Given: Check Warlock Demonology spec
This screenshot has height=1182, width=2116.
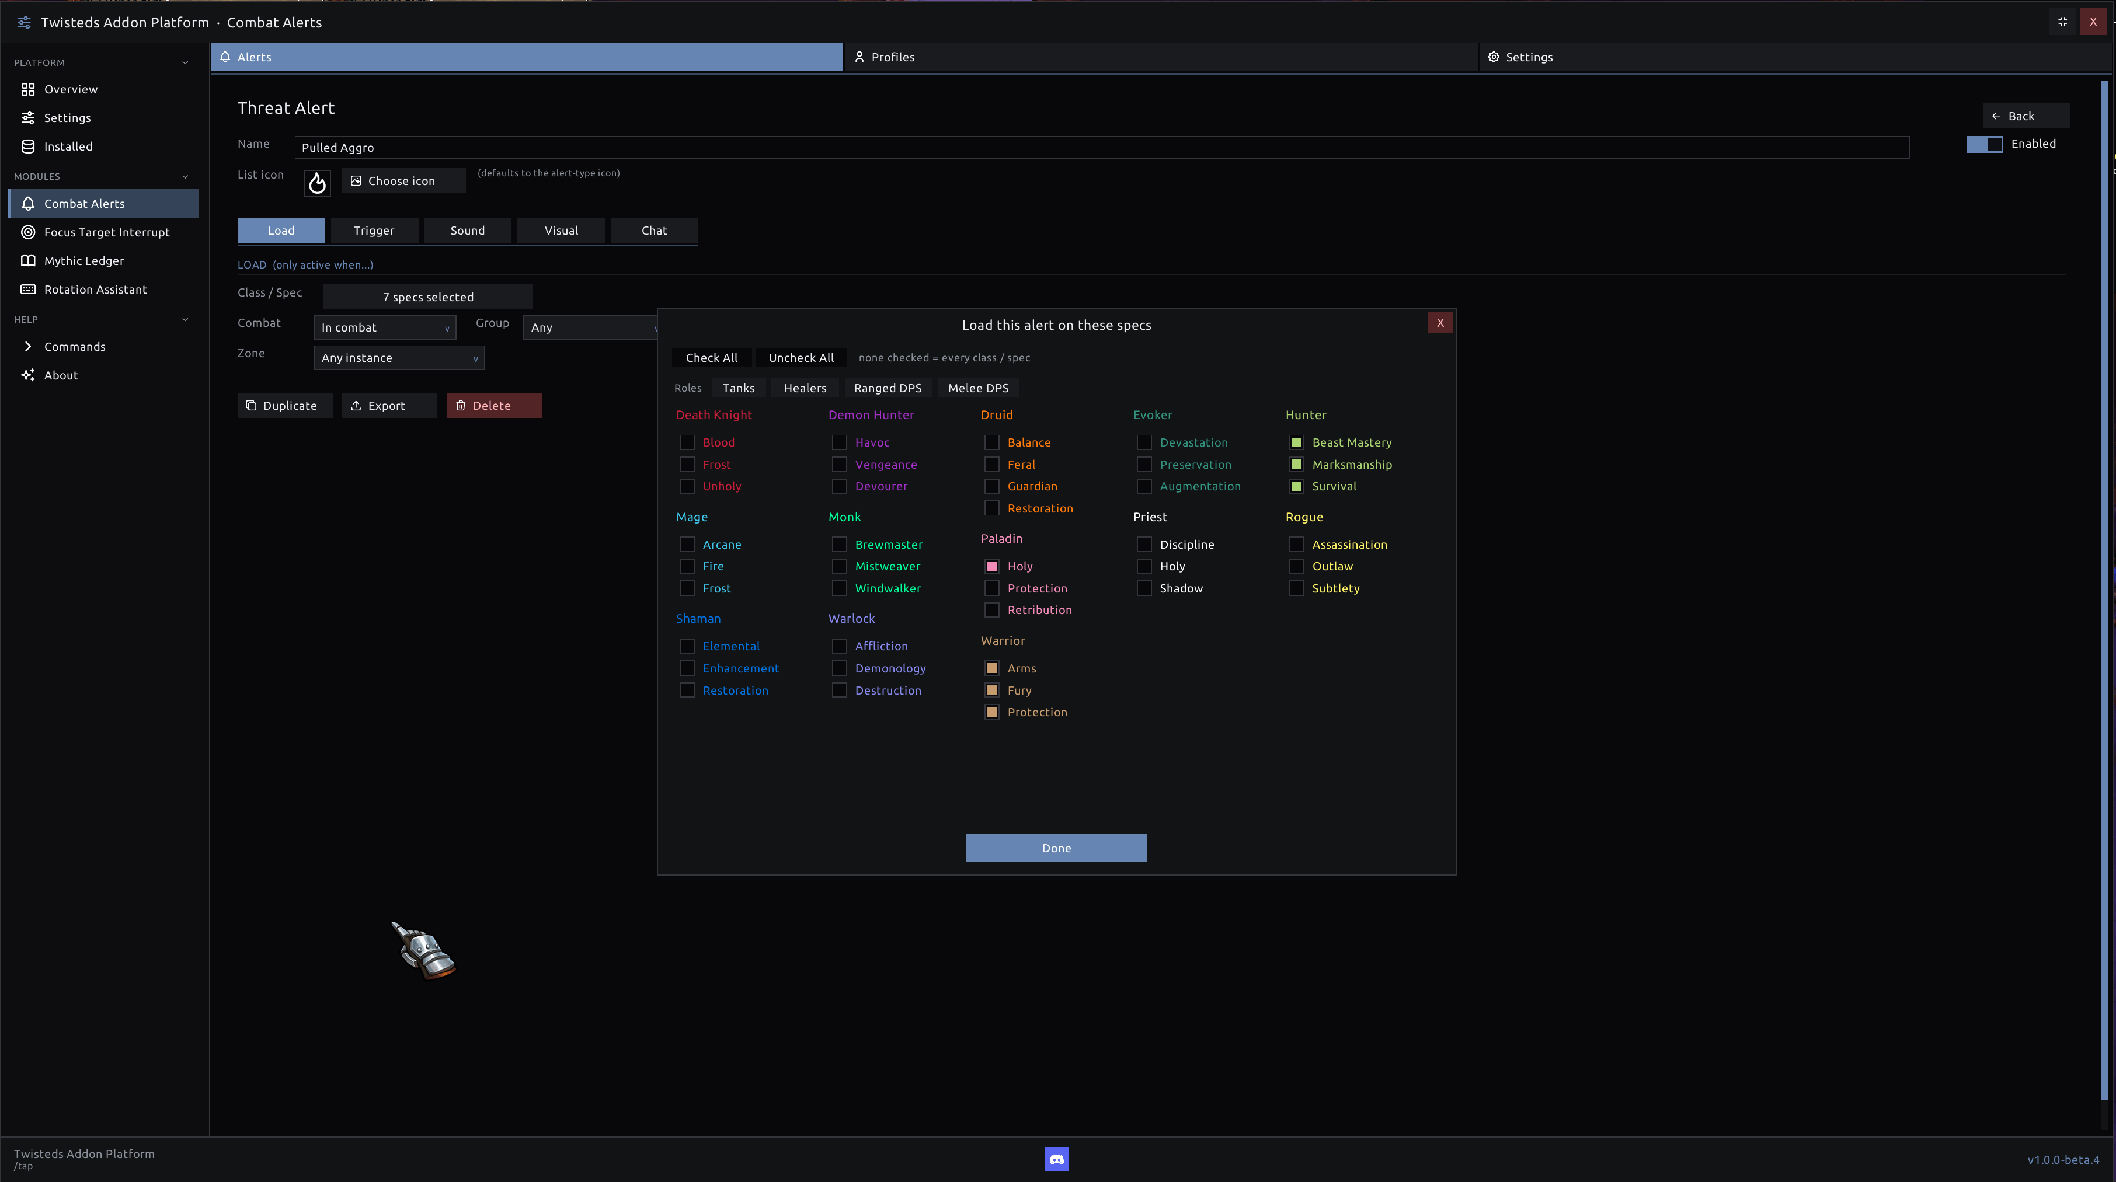Looking at the screenshot, I should point(838,668).
